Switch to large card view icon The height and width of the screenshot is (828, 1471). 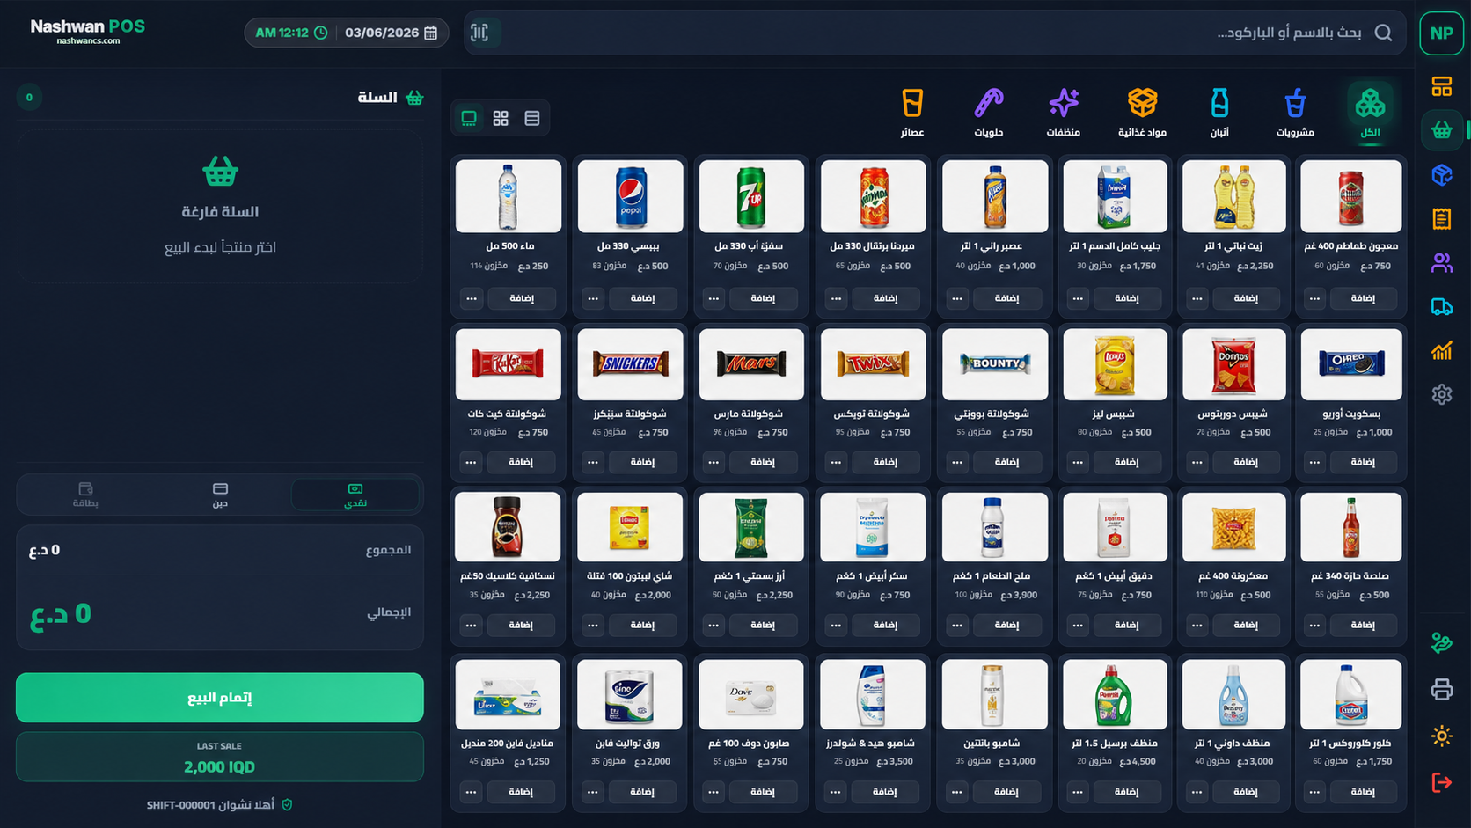(469, 118)
